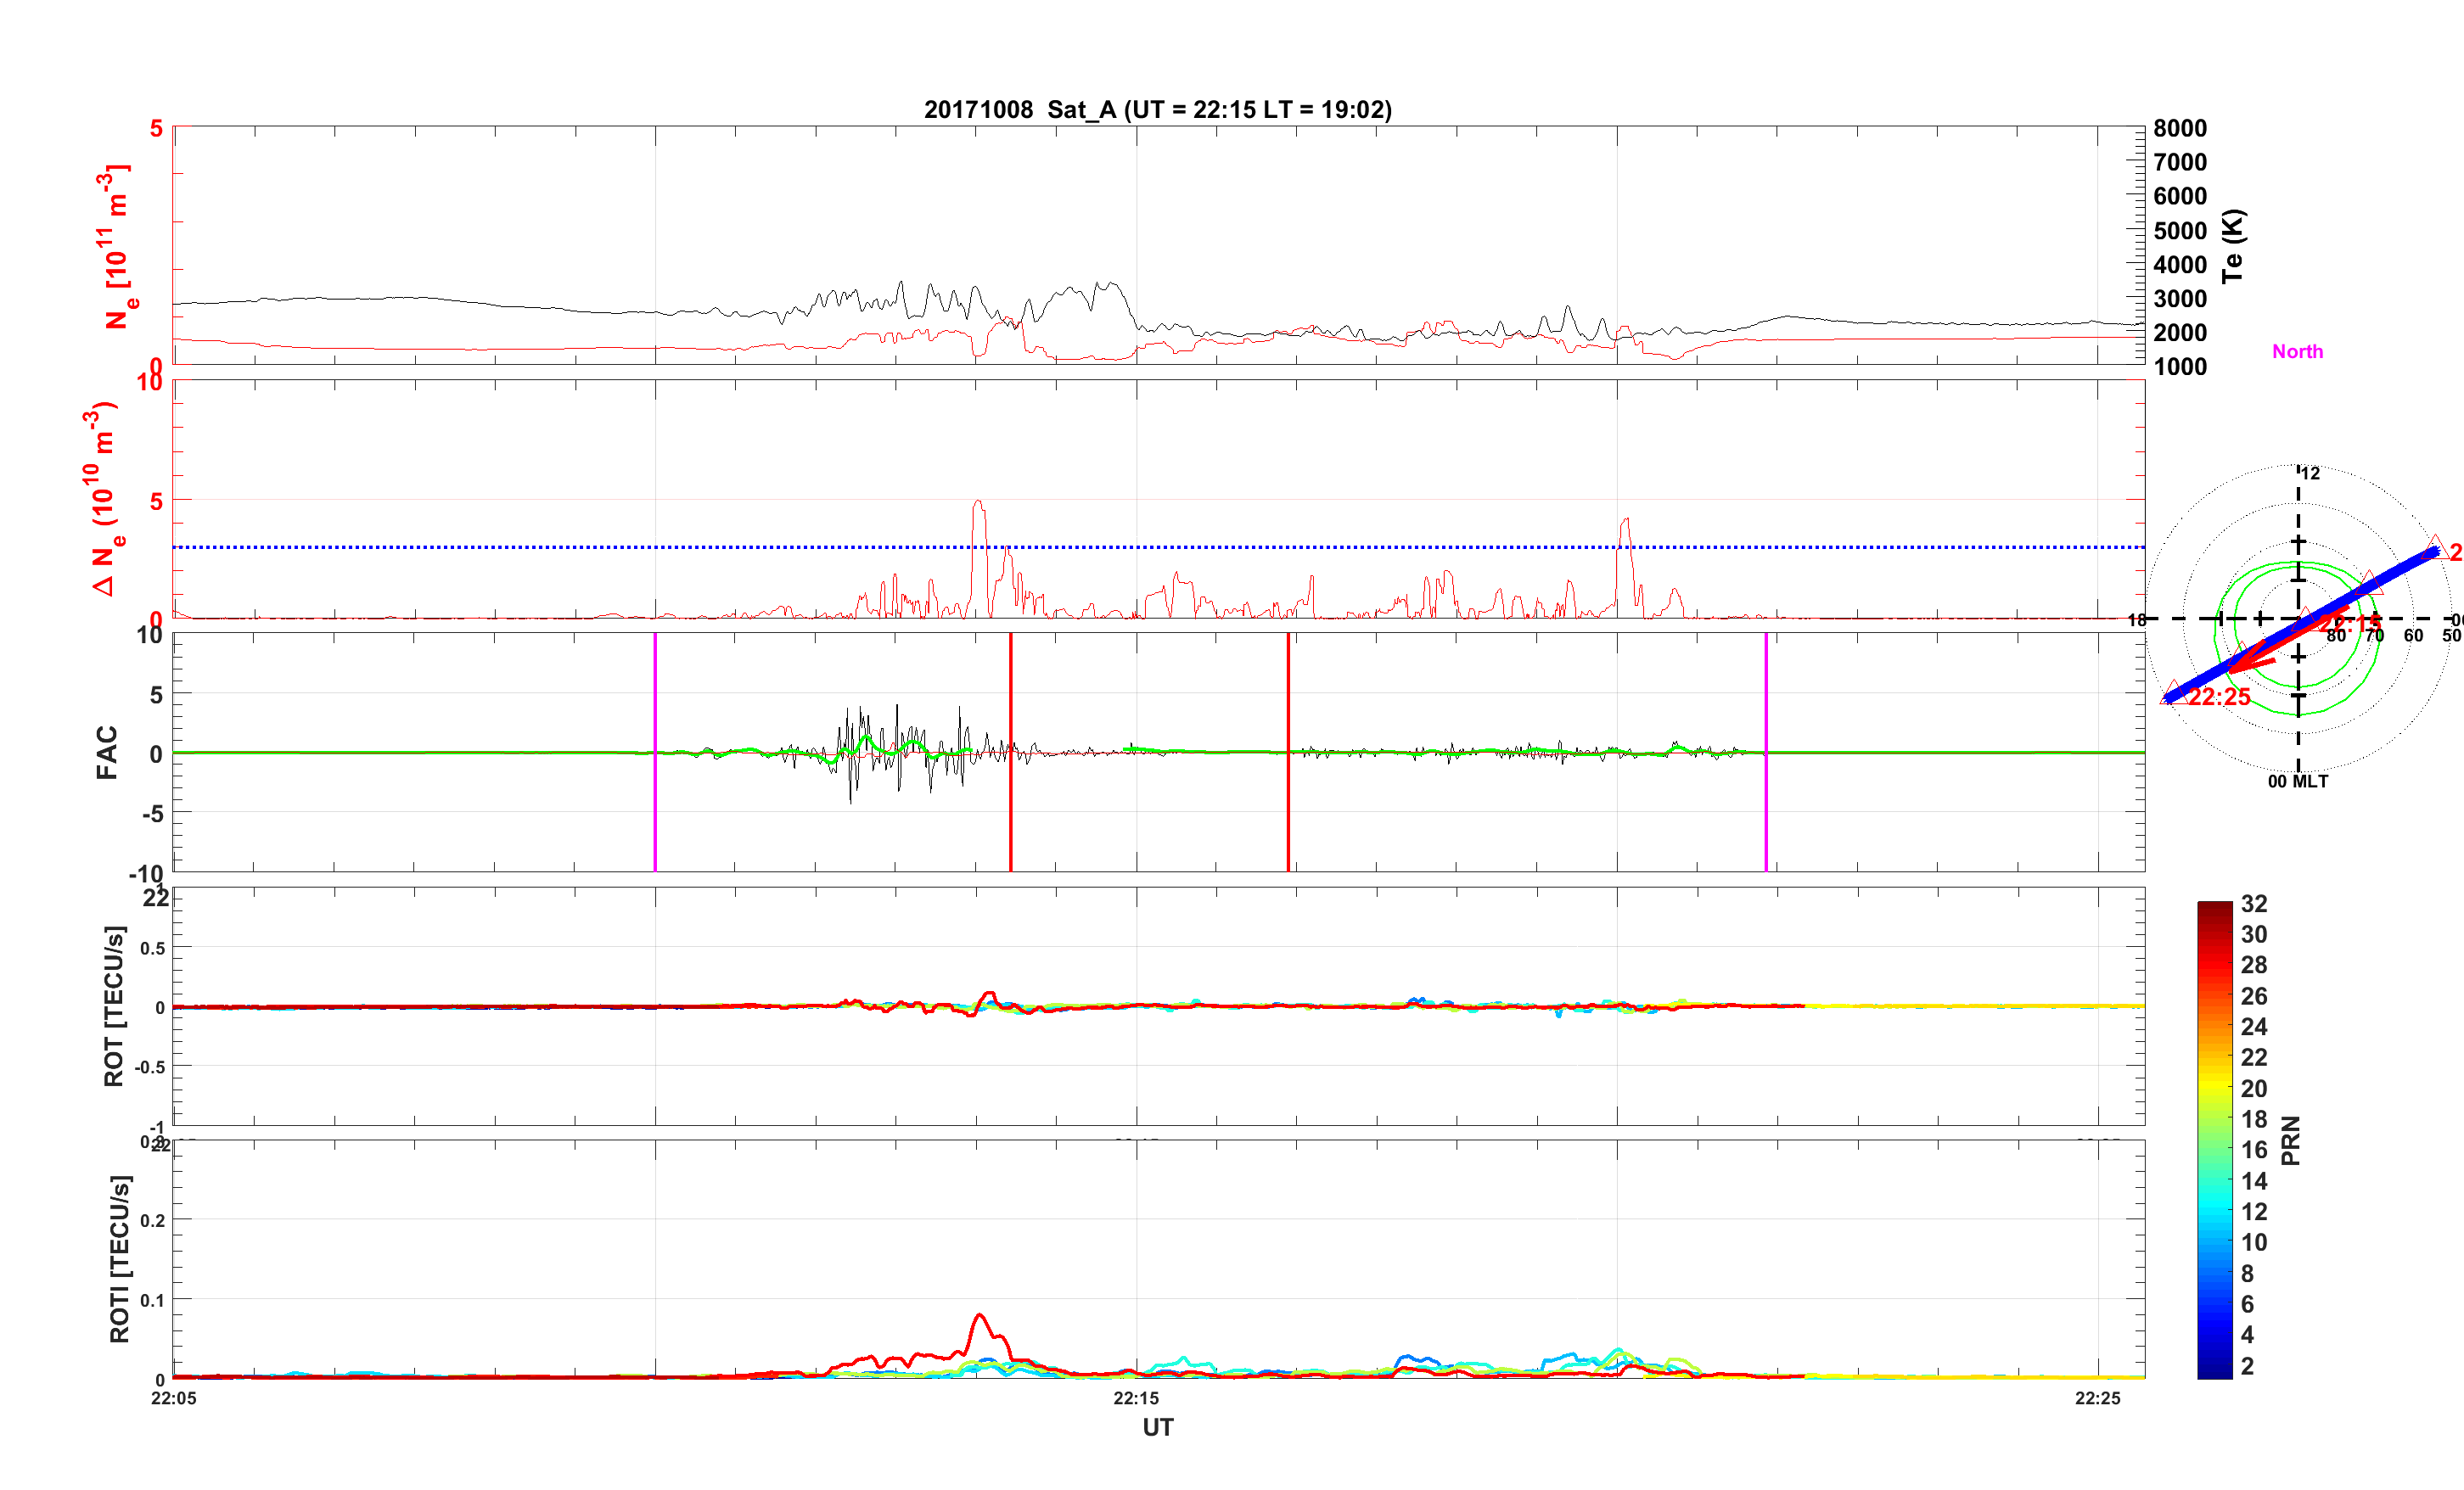The height and width of the screenshot is (1490, 2464).
Task: Click the '22:15' tick label on UT axis
Action: (x=1136, y=1398)
